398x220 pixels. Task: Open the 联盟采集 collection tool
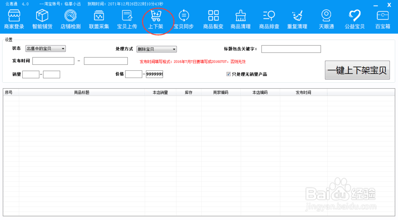(x=99, y=19)
